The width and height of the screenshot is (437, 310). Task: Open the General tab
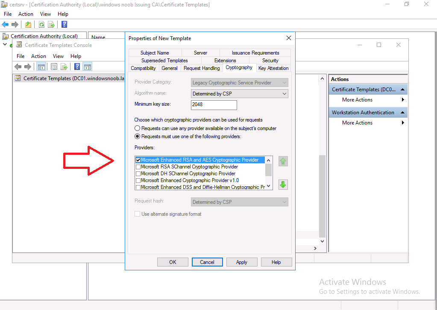[170, 68]
